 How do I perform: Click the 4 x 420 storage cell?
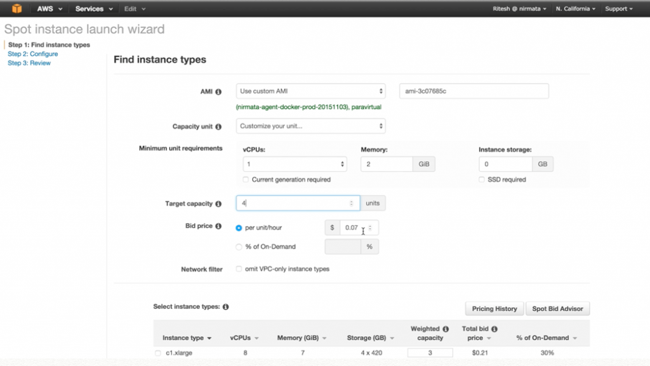tap(371, 353)
